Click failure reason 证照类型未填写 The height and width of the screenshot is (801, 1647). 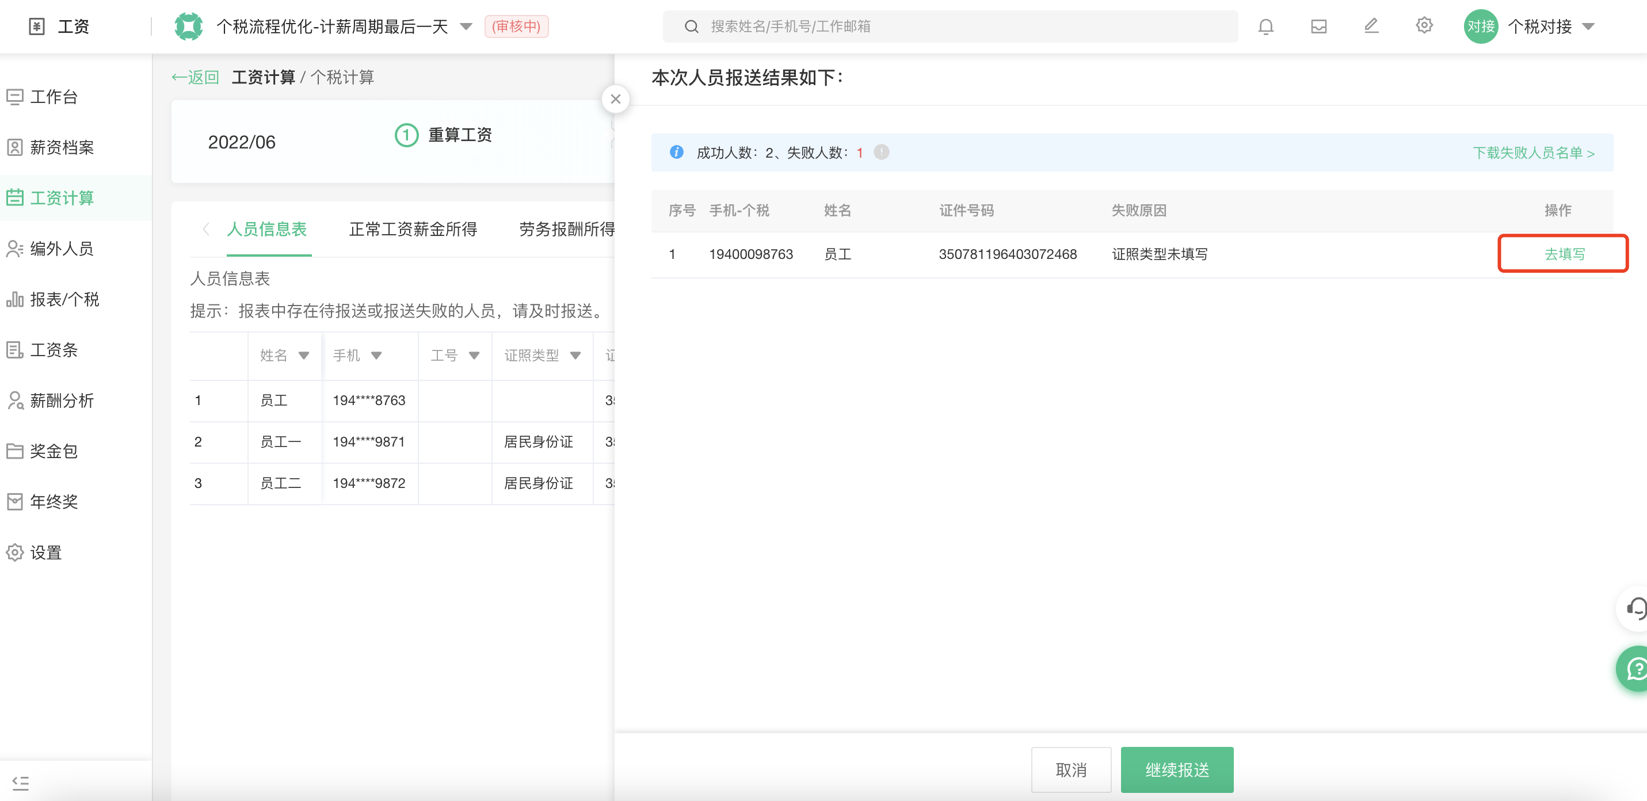tap(1160, 254)
